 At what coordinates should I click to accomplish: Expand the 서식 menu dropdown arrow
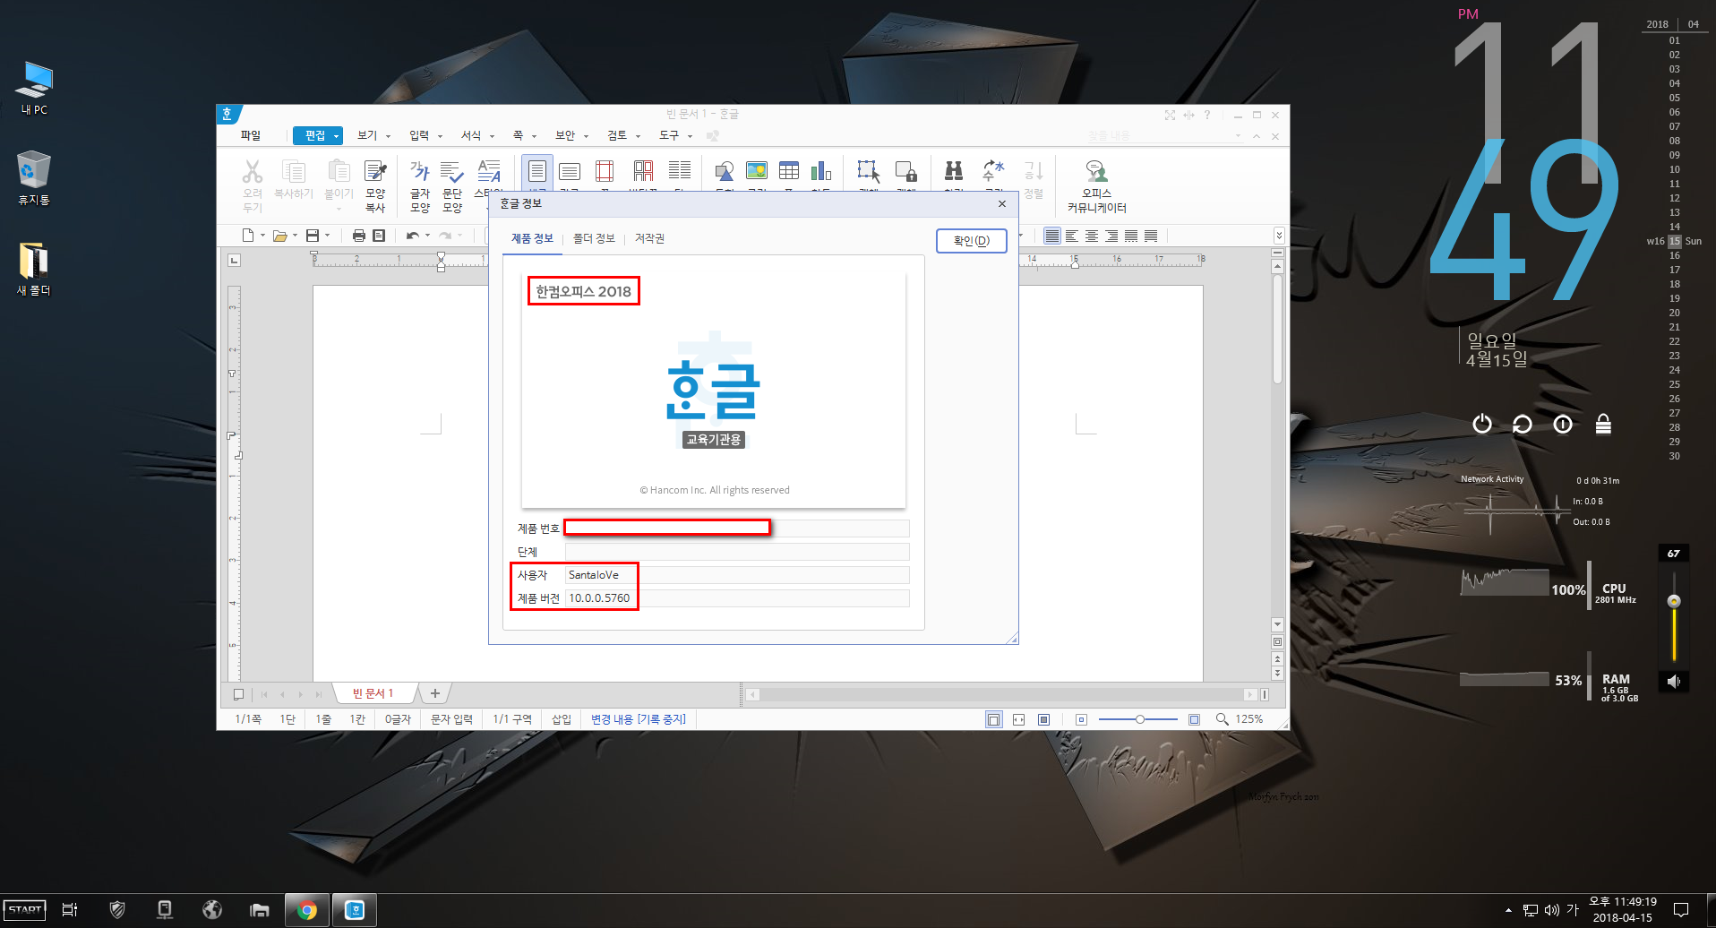click(x=493, y=136)
